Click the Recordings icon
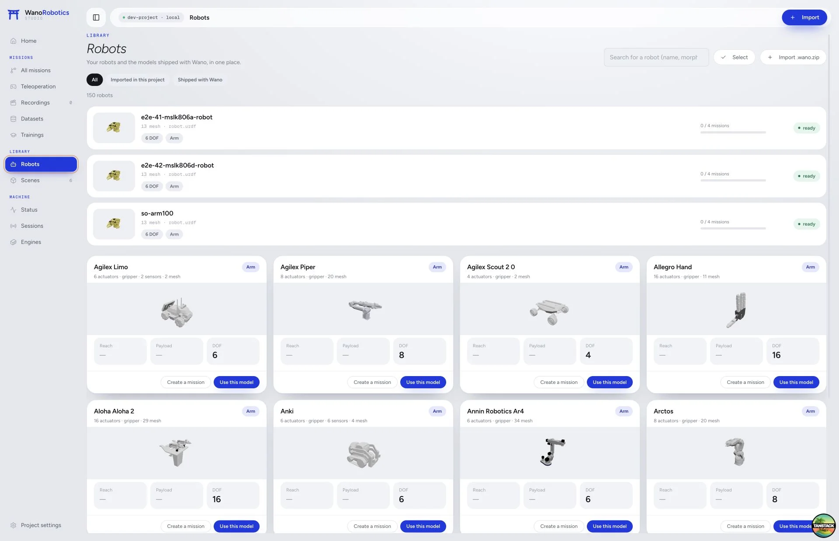The image size is (839, 541). (x=13, y=103)
